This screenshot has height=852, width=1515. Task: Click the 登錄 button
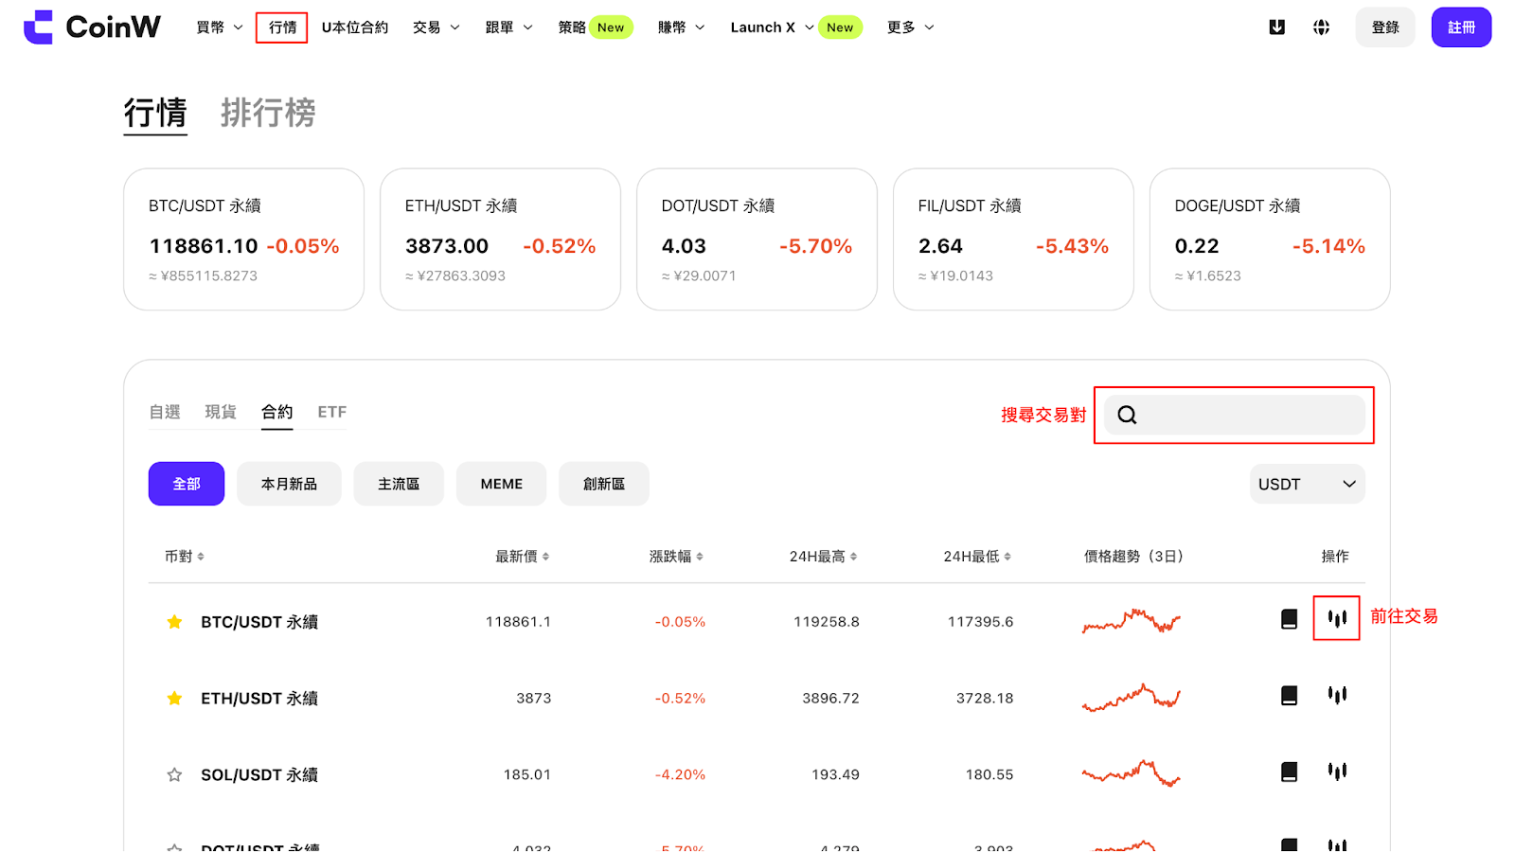(1385, 27)
